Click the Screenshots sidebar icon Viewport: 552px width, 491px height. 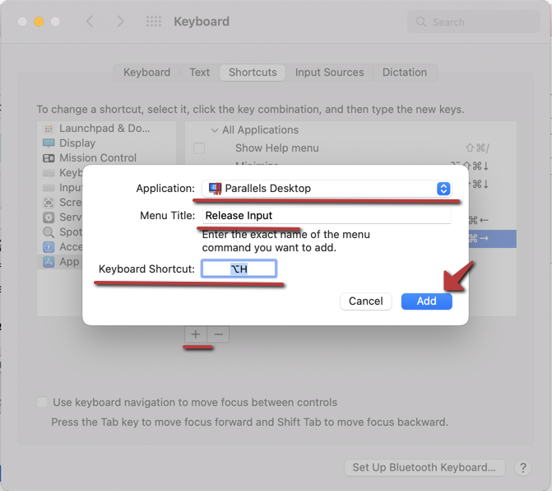coord(49,203)
